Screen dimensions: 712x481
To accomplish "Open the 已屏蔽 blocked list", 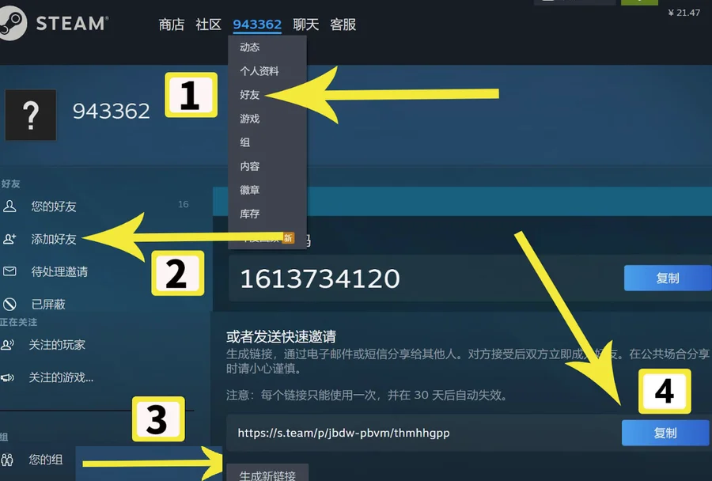I will pos(48,305).
